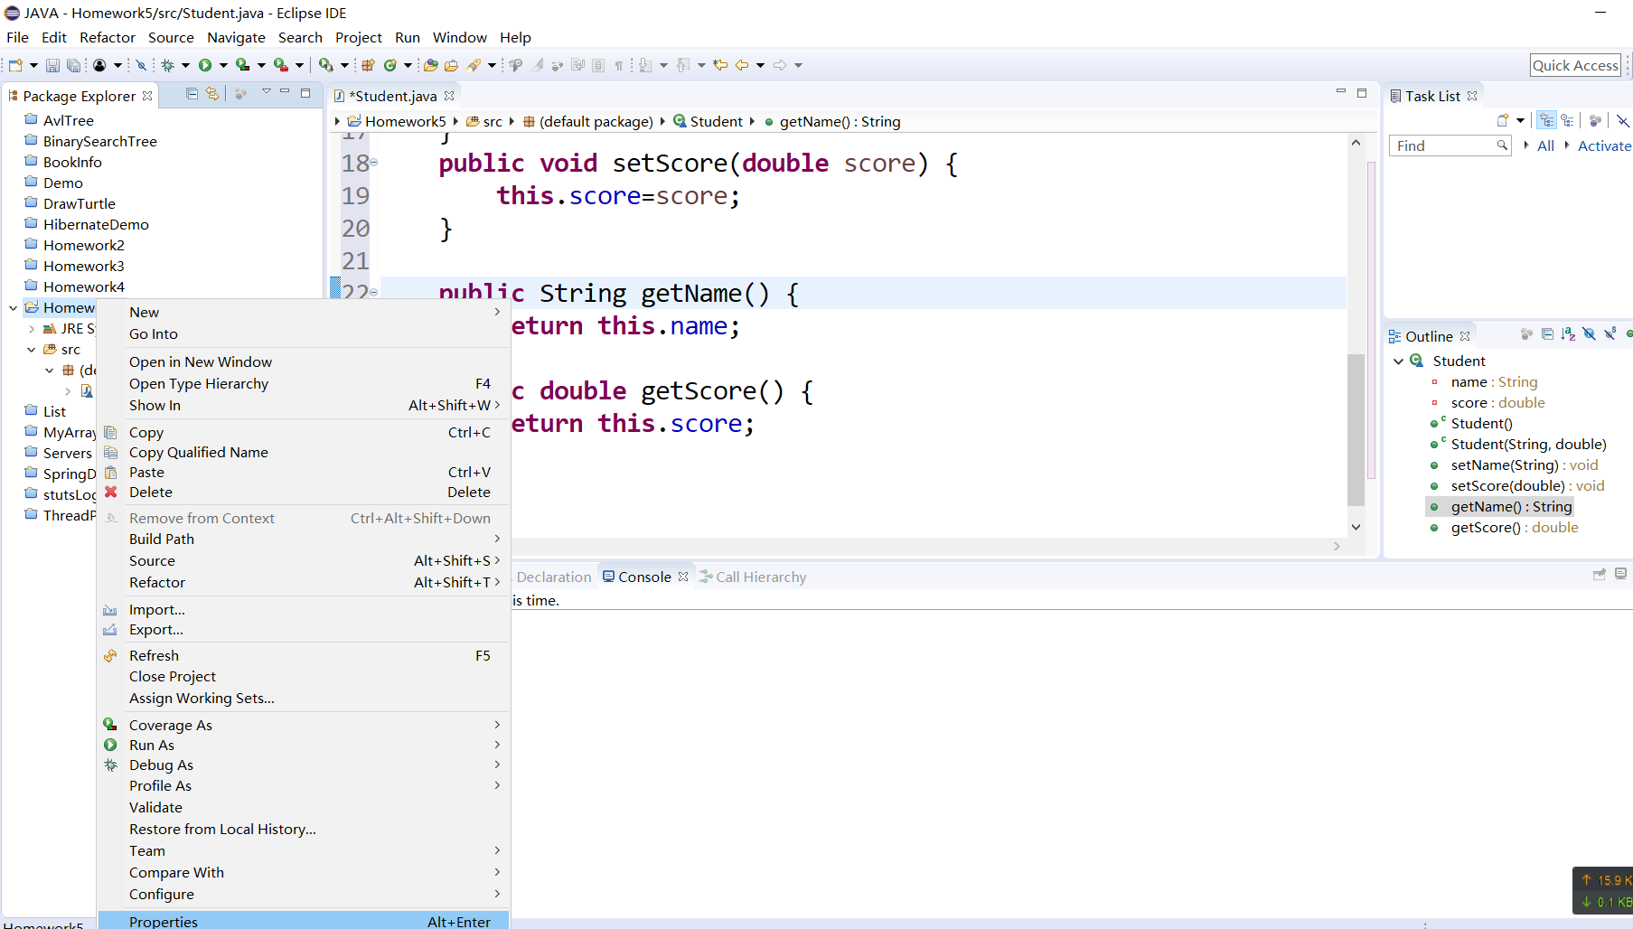
Task: Open the Refactor menu in menu bar
Action: click(x=108, y=37)
